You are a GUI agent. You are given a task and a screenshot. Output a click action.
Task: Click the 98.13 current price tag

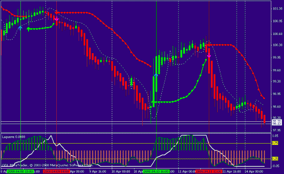pyautogui.click(x=277, y=124)
